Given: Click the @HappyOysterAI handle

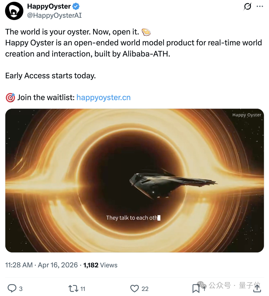Looking at the screenshot, I should pyautogui.click(x=54, y=15).
